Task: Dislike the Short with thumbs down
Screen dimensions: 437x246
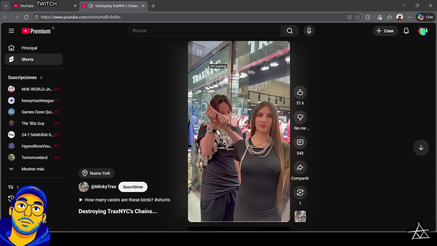Action: 300,117
